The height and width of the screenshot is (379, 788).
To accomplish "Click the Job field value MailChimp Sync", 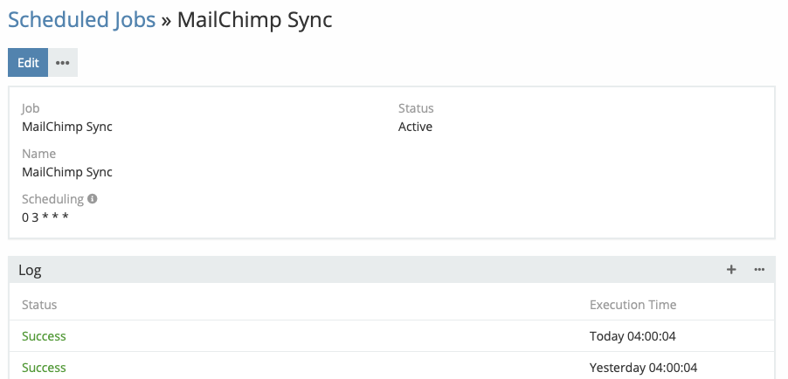I will tap(67, 127).
